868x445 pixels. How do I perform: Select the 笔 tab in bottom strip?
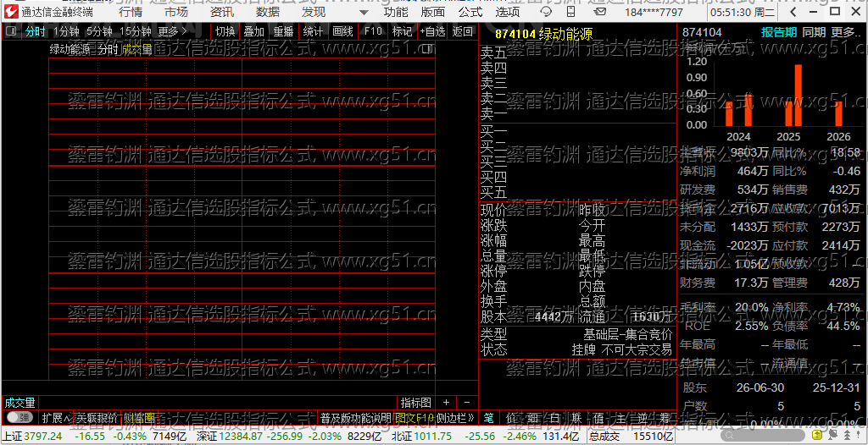tap(489, 417)
